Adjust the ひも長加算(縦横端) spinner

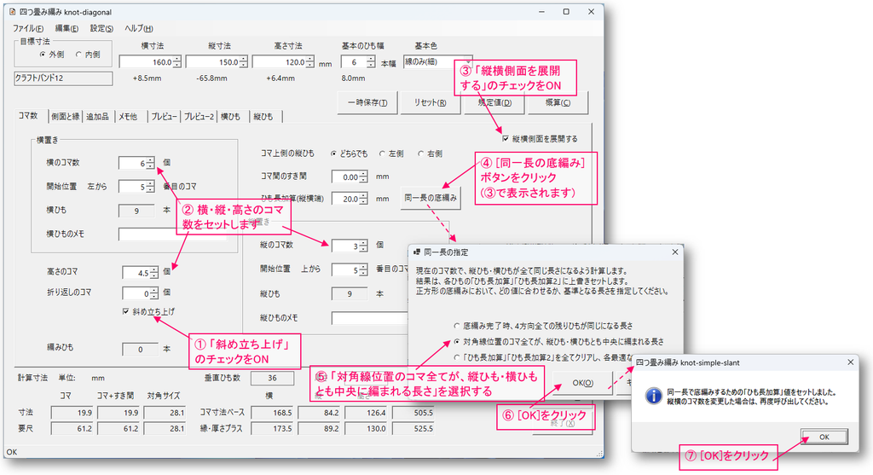click(363, 198)
